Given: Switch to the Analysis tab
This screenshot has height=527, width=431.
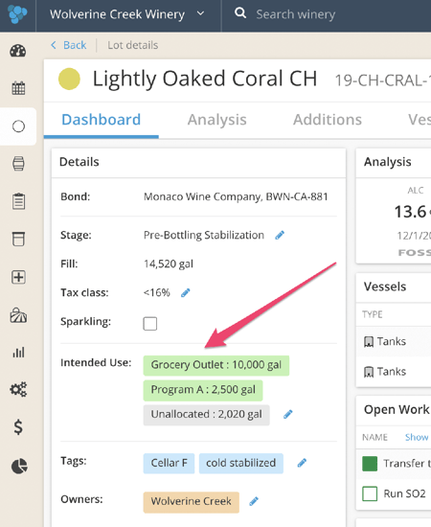Looking at the screenshot, I should pyautogui.click(x=217, y=120).
